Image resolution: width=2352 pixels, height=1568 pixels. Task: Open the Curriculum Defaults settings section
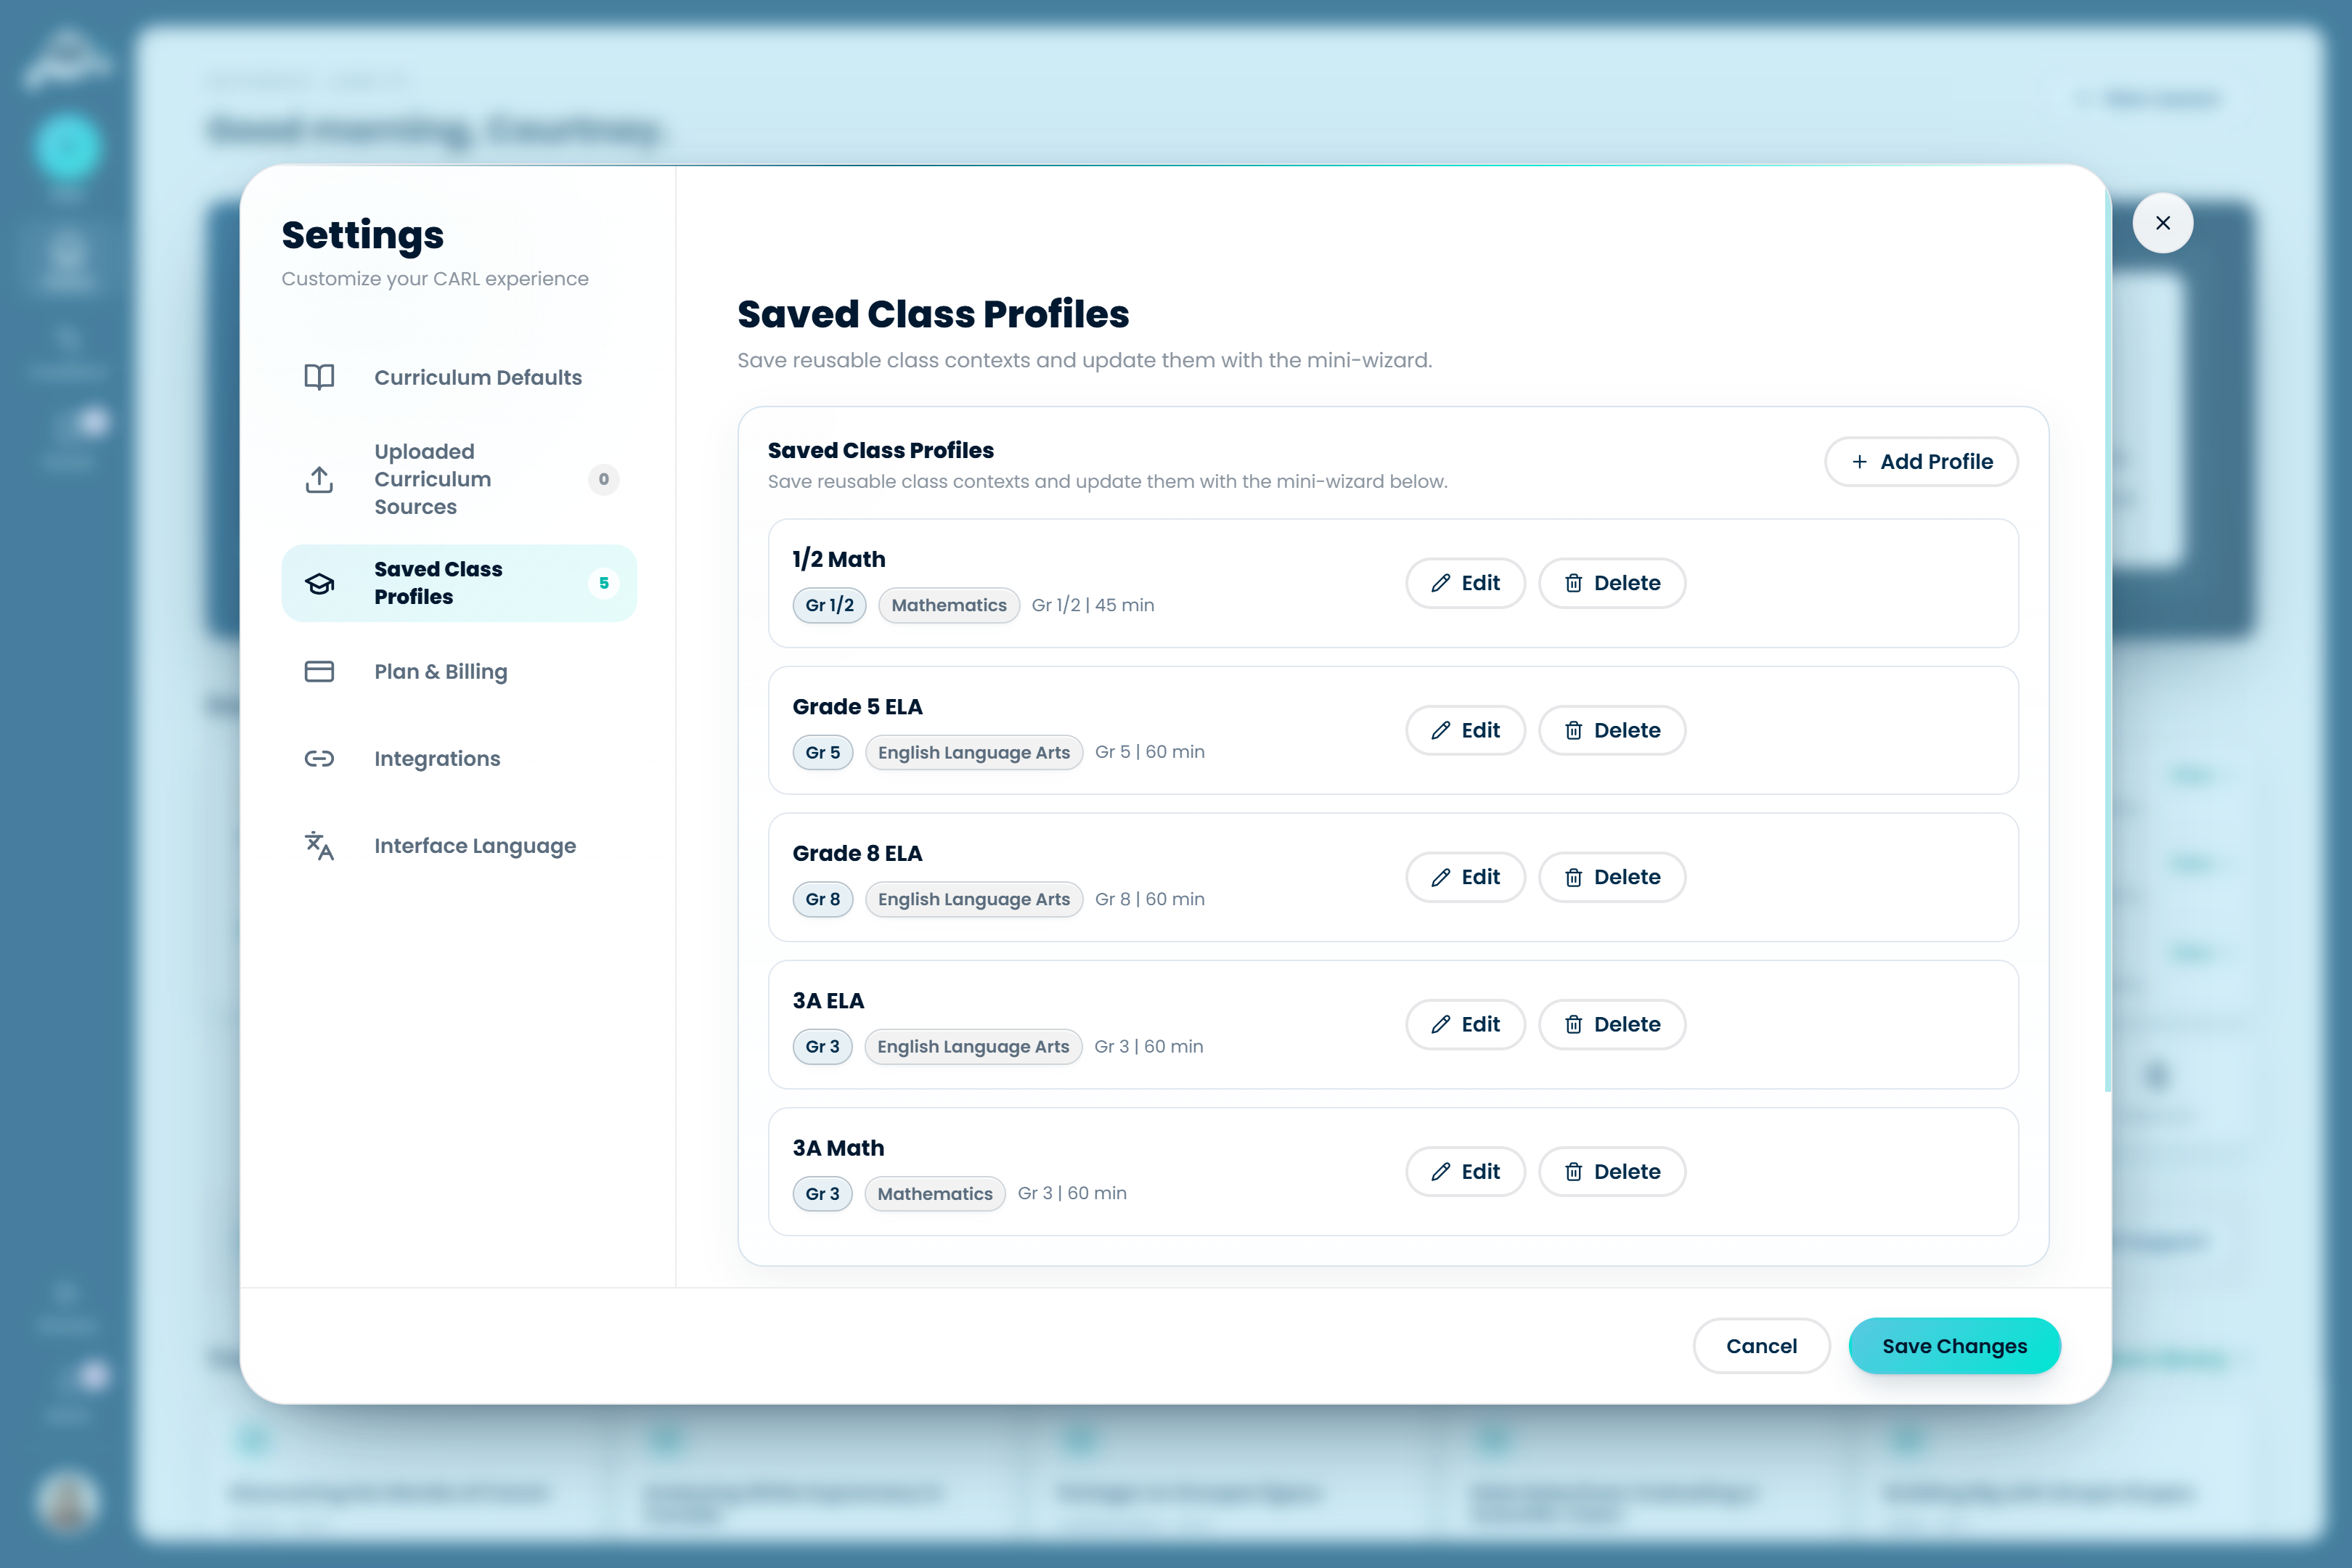(459, 377)
